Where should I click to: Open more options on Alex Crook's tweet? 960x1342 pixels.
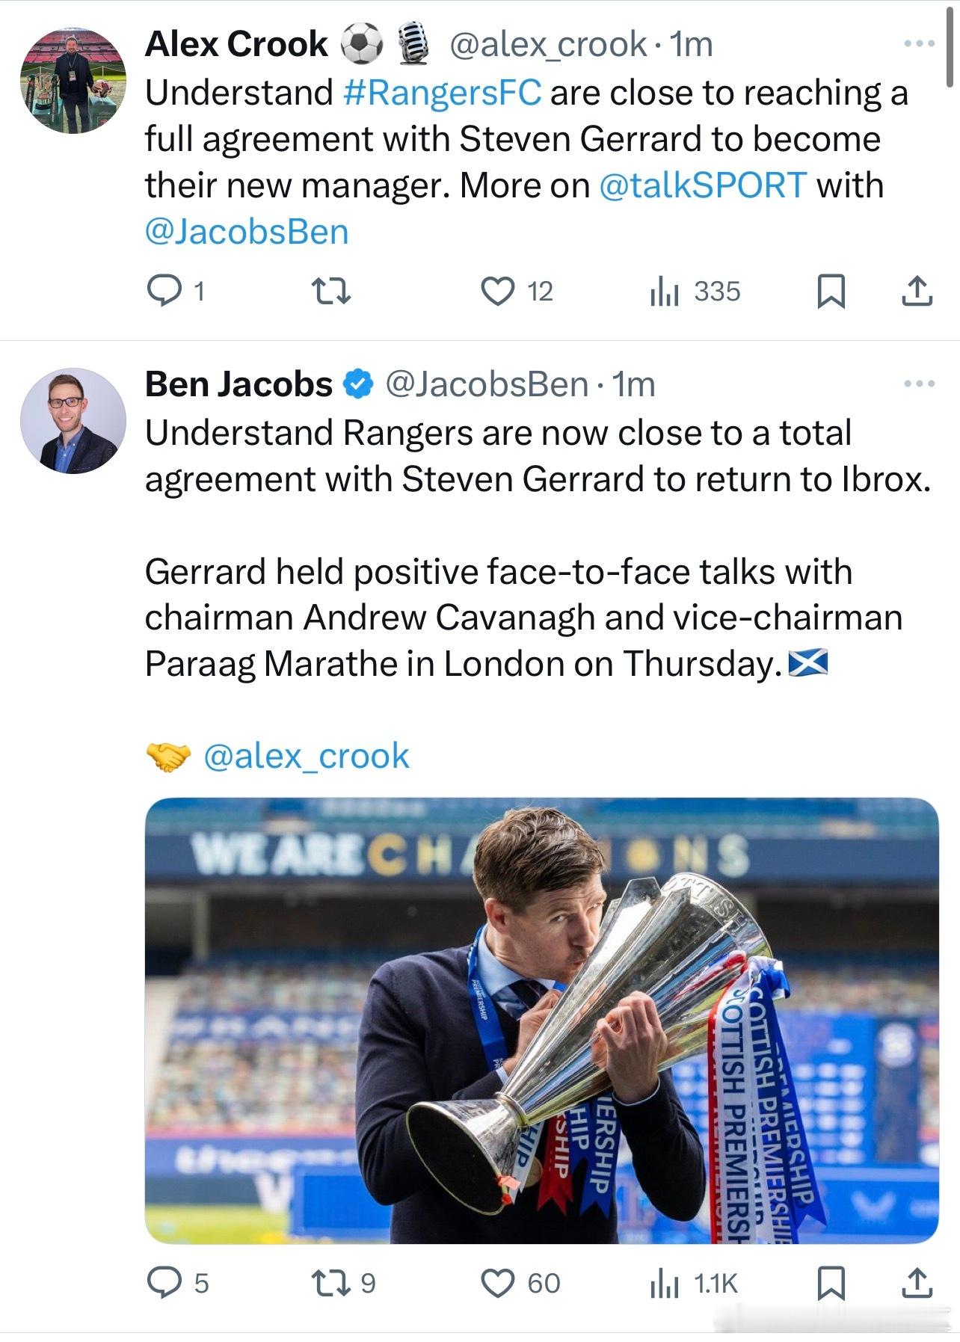[x=919, y=44]
